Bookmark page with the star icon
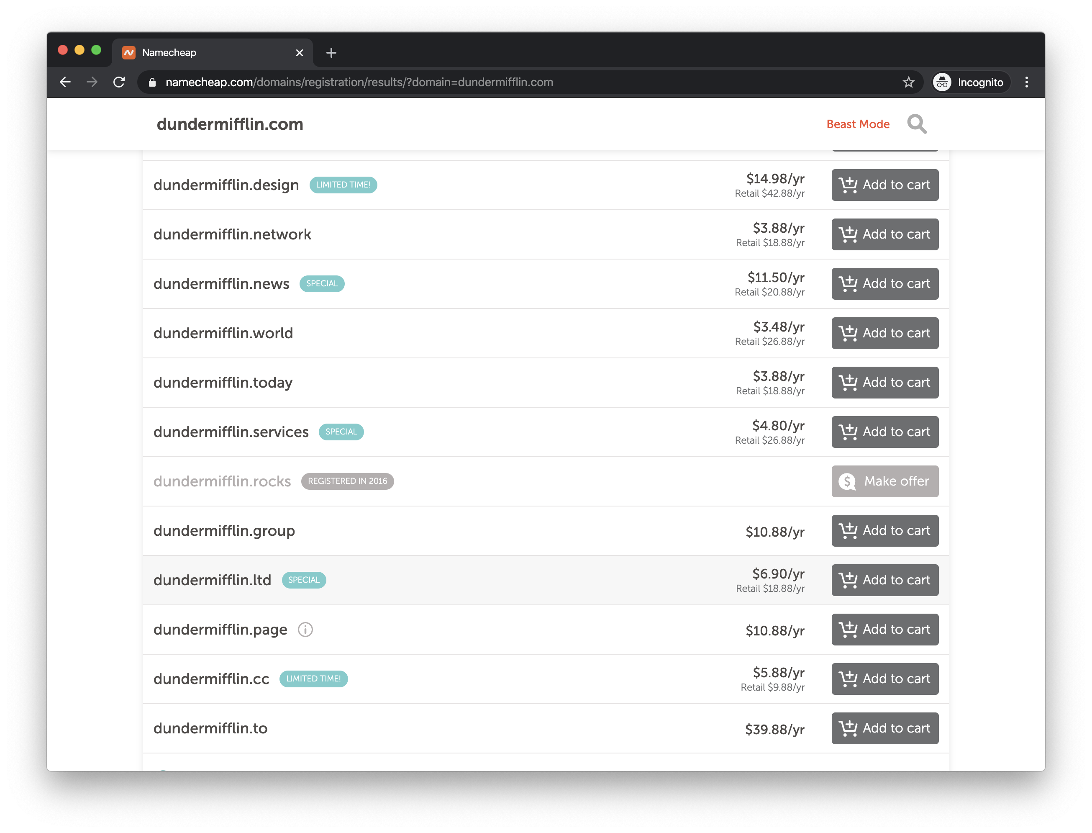The height and width of the screenshot is (833, 1092). click(x=908, y=82)
